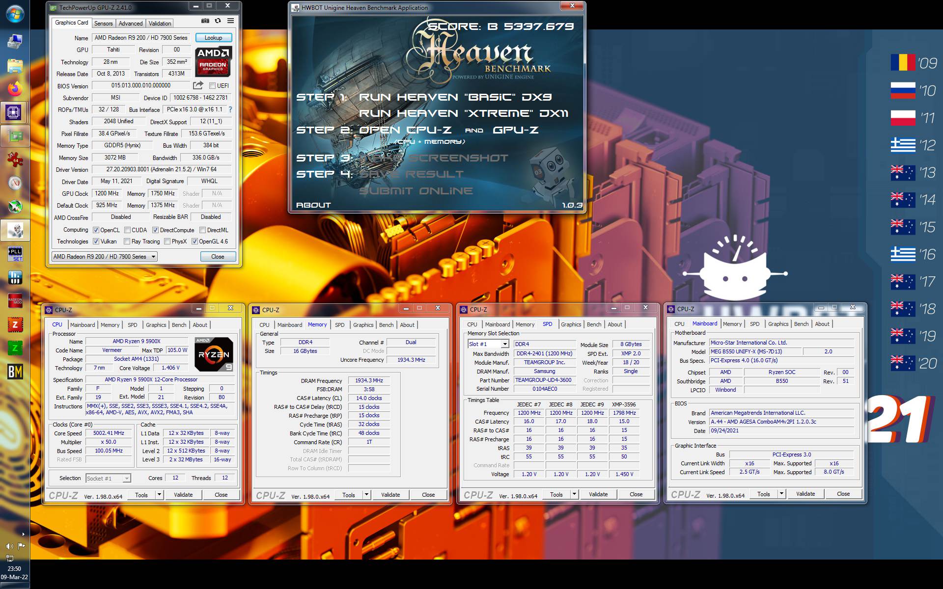Viewport: 943px width, 589px height.
Task: Click the AMD Radeon Graphics logo in GPU-Z
Action: coord(213,61)
